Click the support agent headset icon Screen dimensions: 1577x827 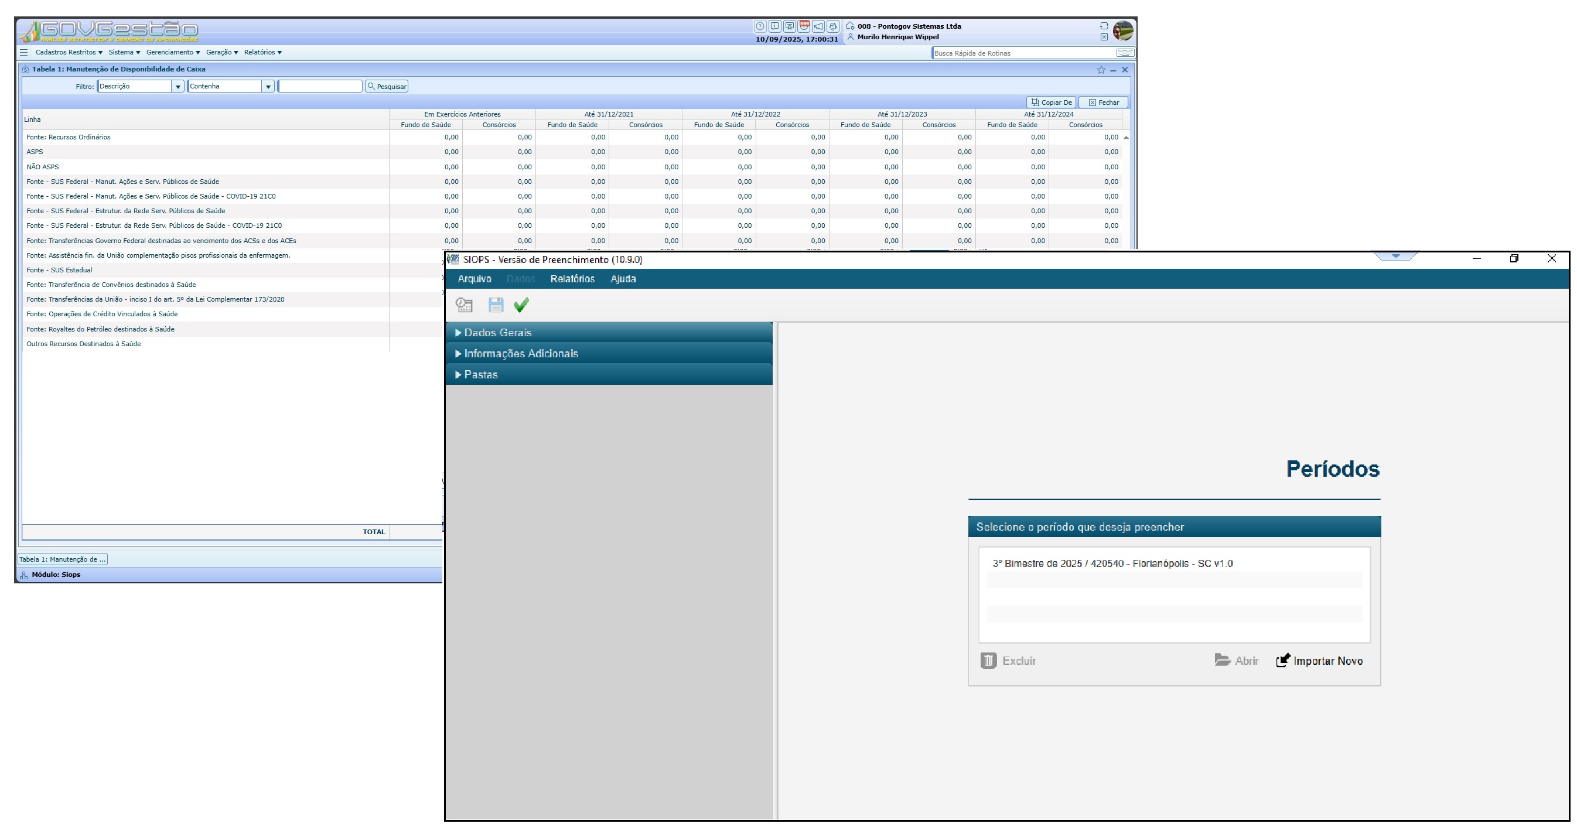pyautogui.click(x=833, y=26)
